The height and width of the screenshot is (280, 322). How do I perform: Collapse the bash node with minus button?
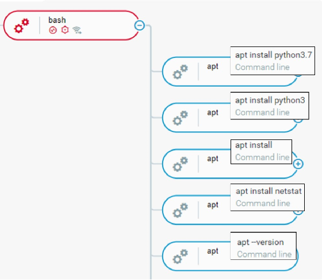[139, 25]
